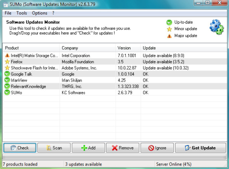Sort by the Company column header
229x169 pixels.
[x=87, y=48]
